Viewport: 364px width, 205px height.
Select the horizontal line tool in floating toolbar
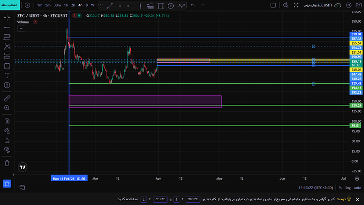click(x=120, y=6)
